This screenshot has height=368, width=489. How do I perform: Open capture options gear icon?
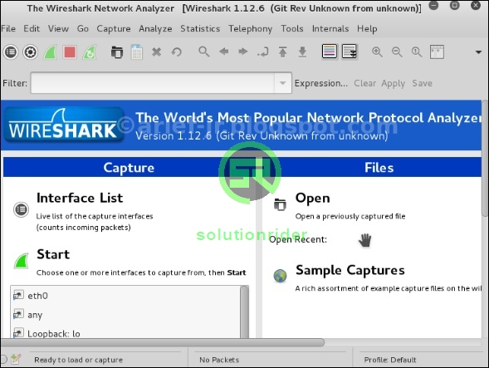[30, 52]
